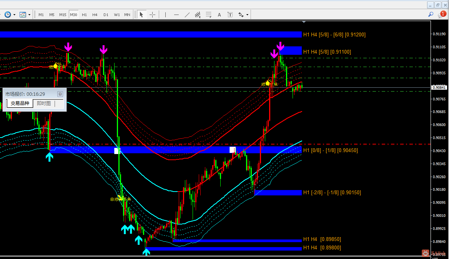Select the 0.91200 H1 H4 blue zone
The height and width of the screenshot is (259, 449).
tap(151, 34)
